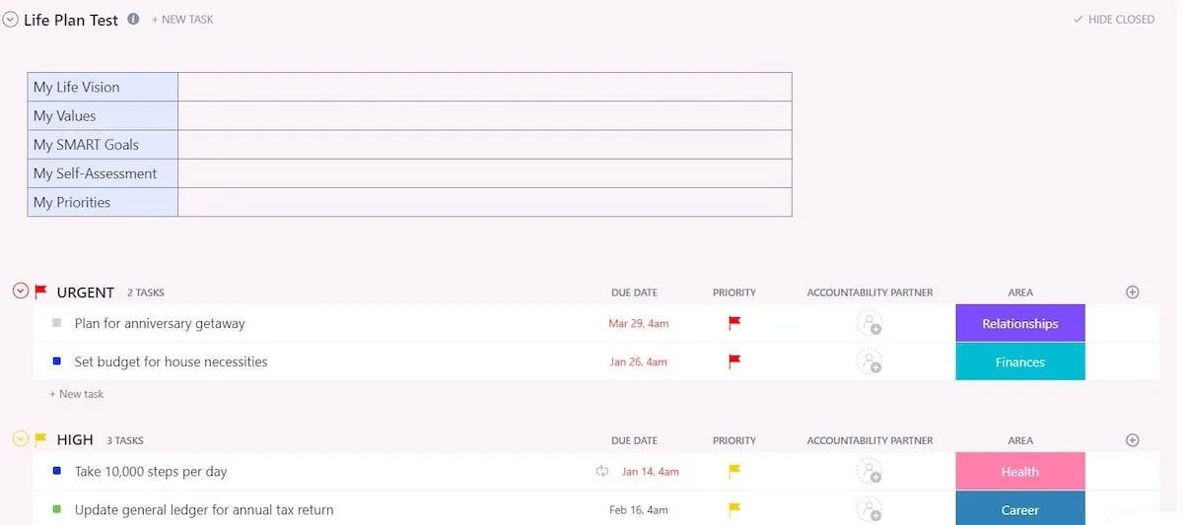This screenshot has width=1183, height=525.
Task: Assign accountability partner for general ledger task
Action: point(870,509)
